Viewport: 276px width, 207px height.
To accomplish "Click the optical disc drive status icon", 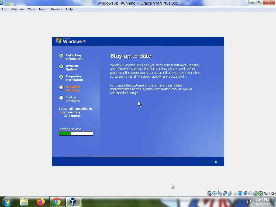I will pyautogui.click(x=214, y=194).
